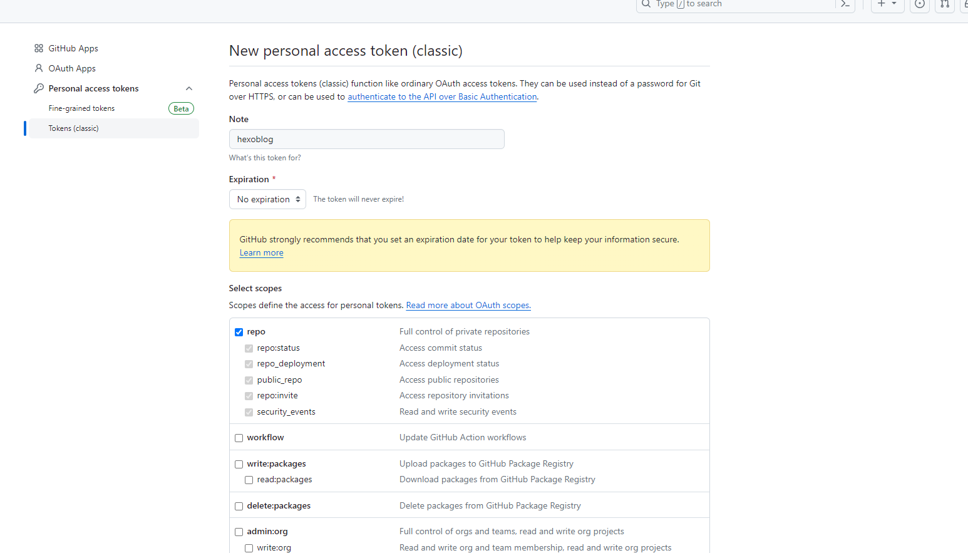Open the create-new dropdown caret
This screenshot has width=968, height=553.
[894, 4]
